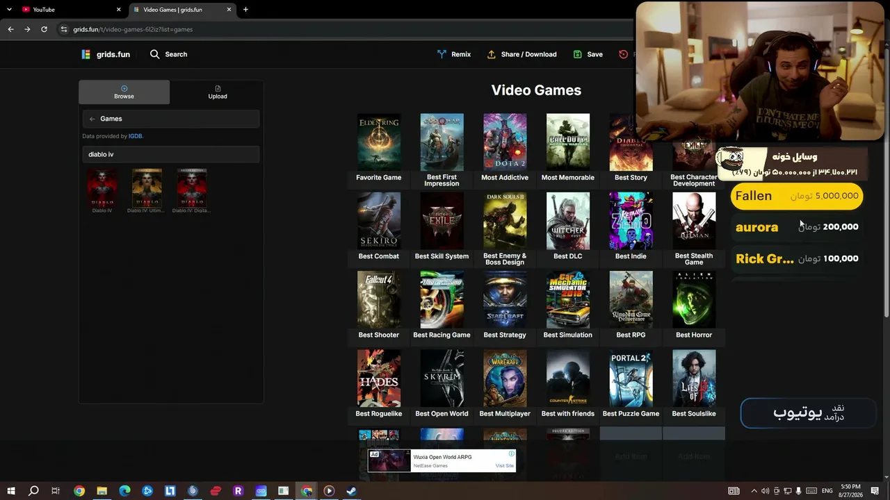Select the StarCraft Best Strategy cover
This screenshot has width=890, height=500.
(505, 299)
